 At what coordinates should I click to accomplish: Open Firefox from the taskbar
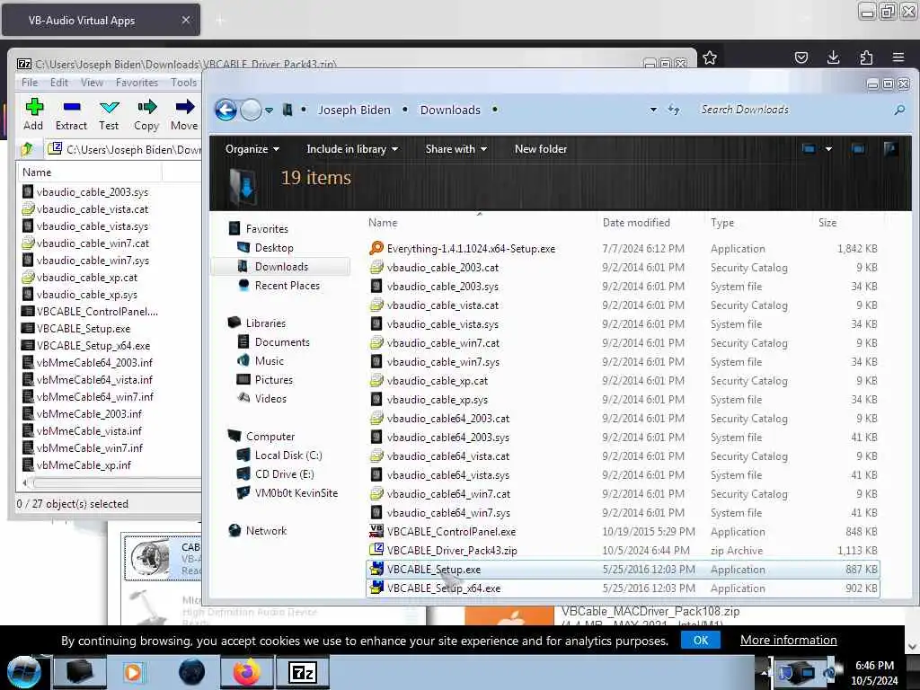pyautogui.click(x=247, y=672)
